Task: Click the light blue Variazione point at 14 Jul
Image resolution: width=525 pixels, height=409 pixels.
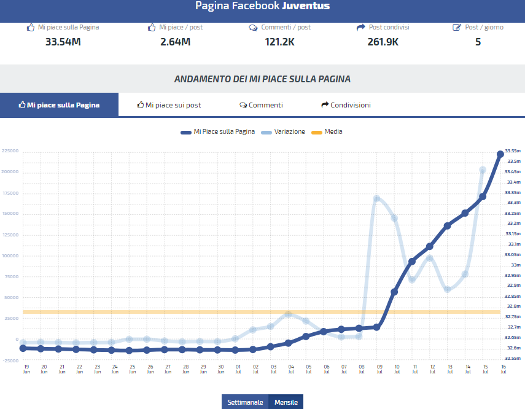Action: pos(465,275)
